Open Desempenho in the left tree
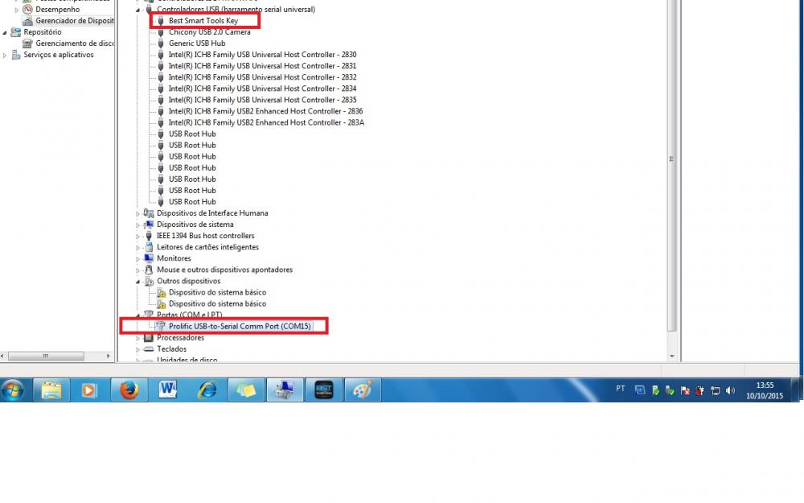This screenshot has height=503, width=804. (x=57, y=9)
